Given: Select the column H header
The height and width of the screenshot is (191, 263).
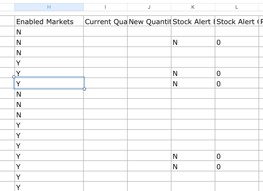Looking at the screenshot, I should point(49,7).
